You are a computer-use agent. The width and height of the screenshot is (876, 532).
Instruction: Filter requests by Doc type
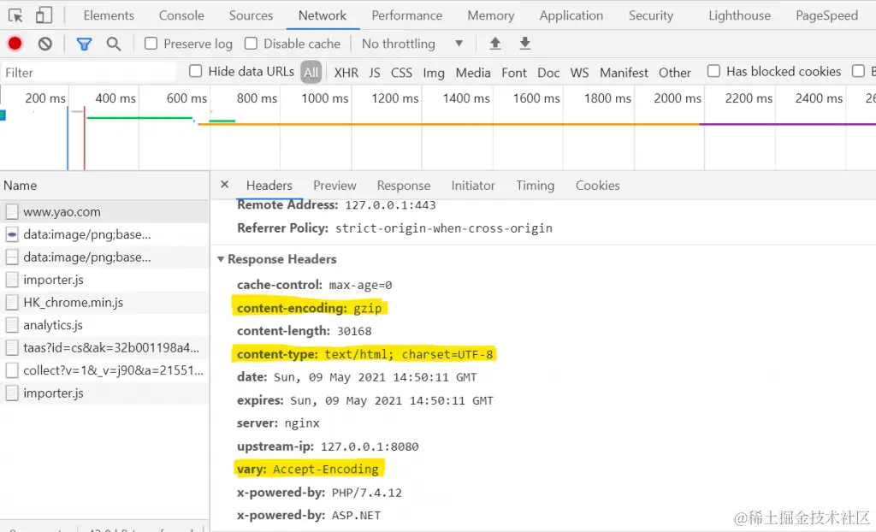point(548,73)
